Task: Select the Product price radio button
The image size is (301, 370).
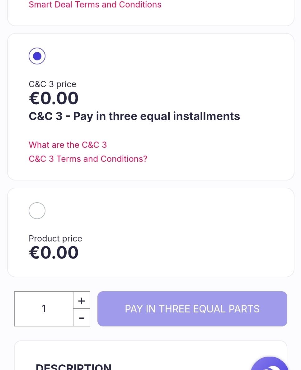Action: coord(37,211)
